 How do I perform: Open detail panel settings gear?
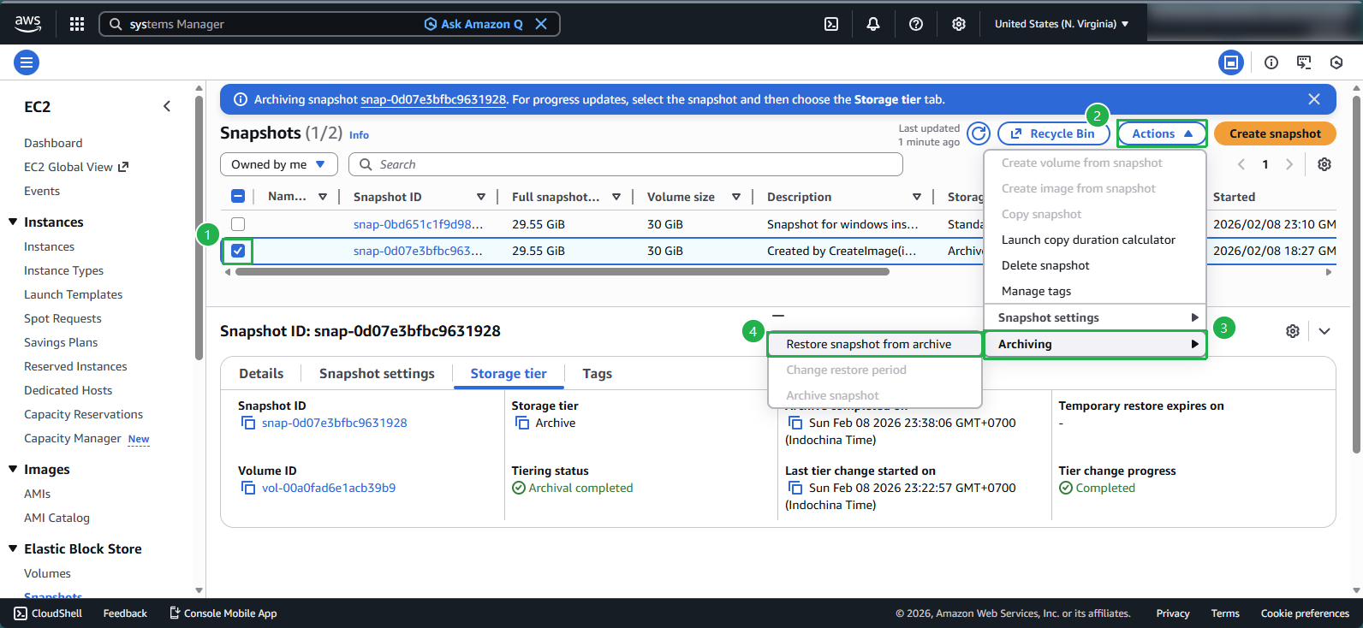point(1293,331)
